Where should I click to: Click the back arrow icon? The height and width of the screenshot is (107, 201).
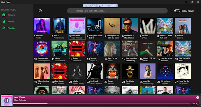40,11
